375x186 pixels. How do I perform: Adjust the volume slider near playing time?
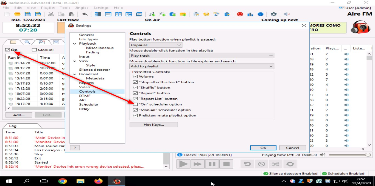[x=368, y=155]
